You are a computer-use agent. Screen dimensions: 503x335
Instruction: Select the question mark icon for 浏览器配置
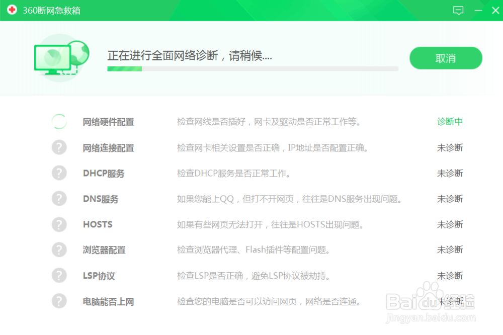(59, 250)
